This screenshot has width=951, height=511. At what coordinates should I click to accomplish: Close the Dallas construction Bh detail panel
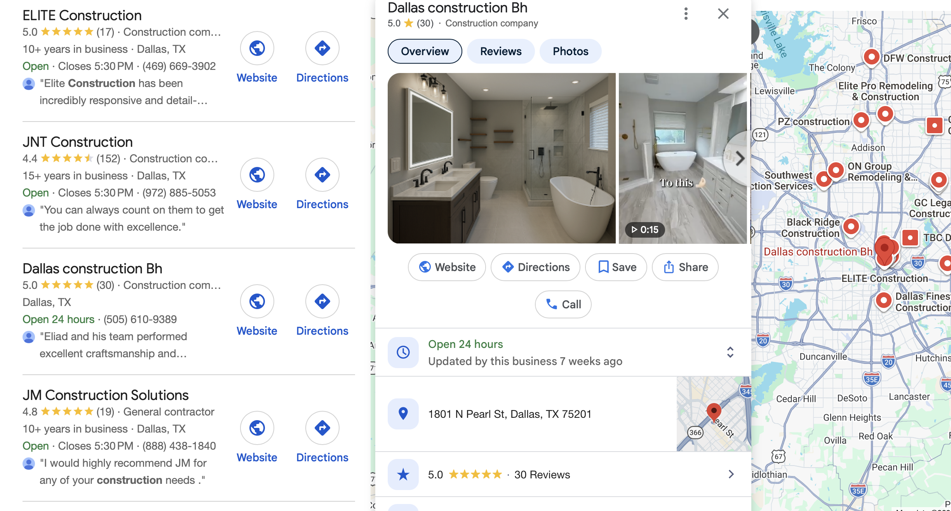click(723, 14)
